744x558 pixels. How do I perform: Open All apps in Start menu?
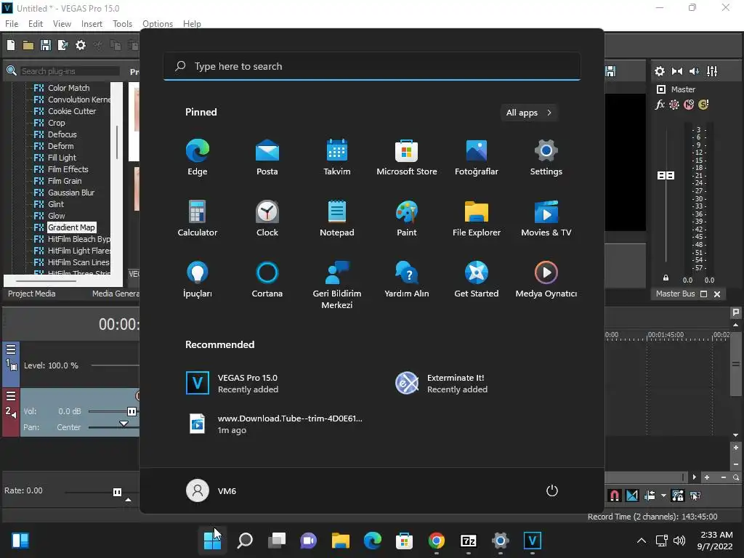tap(529, 113)
